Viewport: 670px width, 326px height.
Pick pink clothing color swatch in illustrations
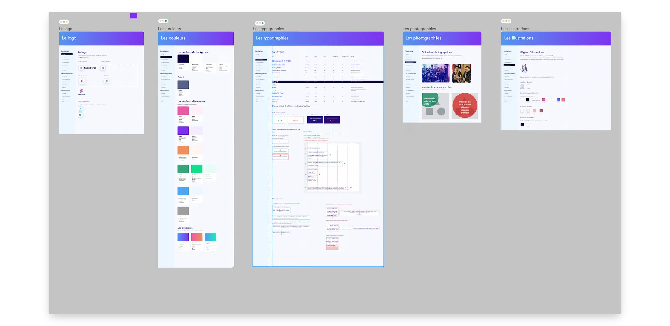pyautogui.click(x=544, y=100)
